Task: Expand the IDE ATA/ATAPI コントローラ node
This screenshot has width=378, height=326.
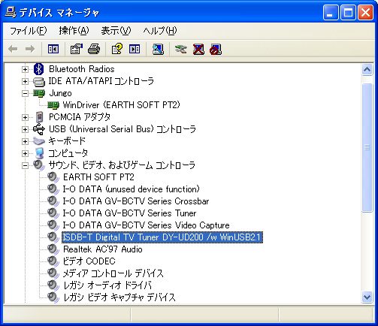Action: pos(25,81)
